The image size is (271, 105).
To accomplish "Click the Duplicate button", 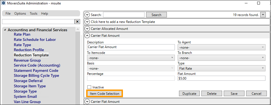I will 190,94.
